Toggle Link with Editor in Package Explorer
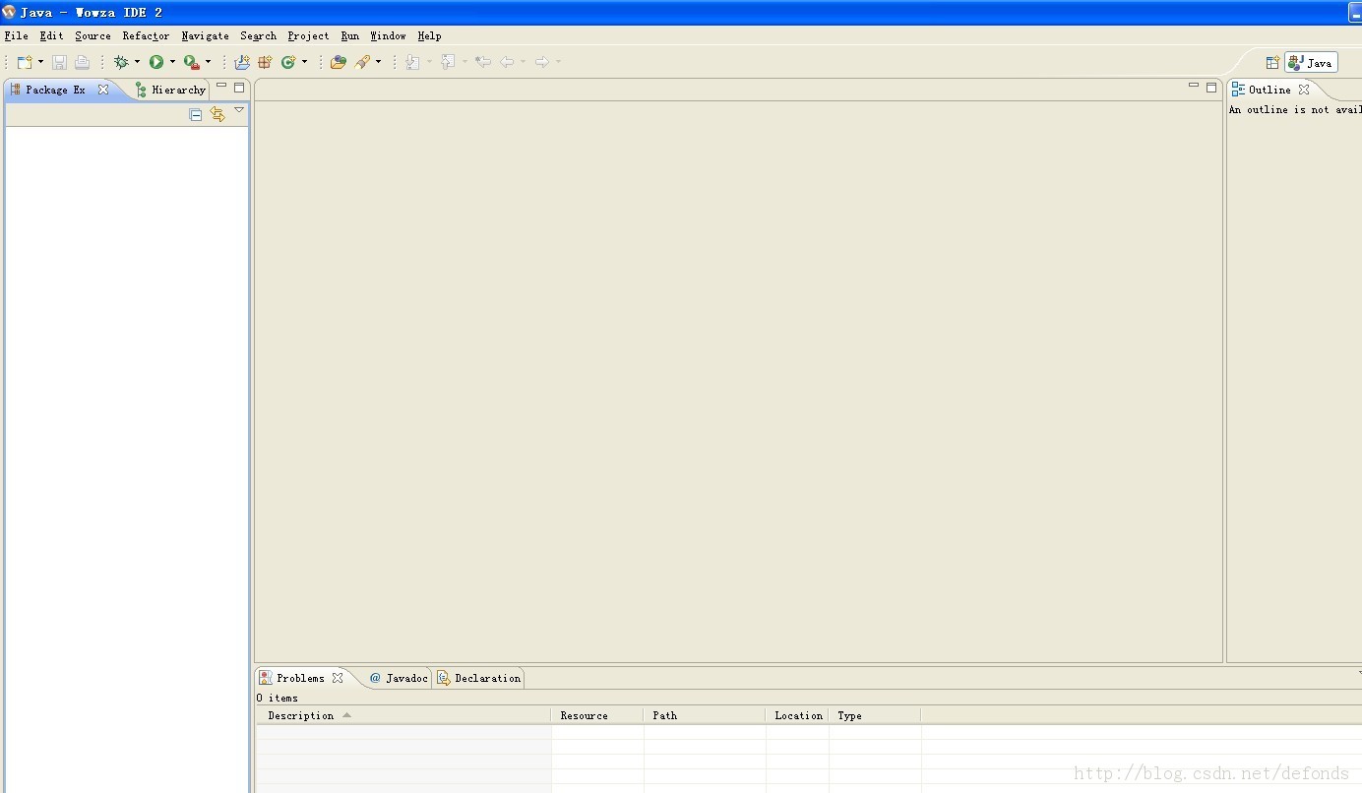This screenshot has height=793, width=1362. [x=217, y=115]
